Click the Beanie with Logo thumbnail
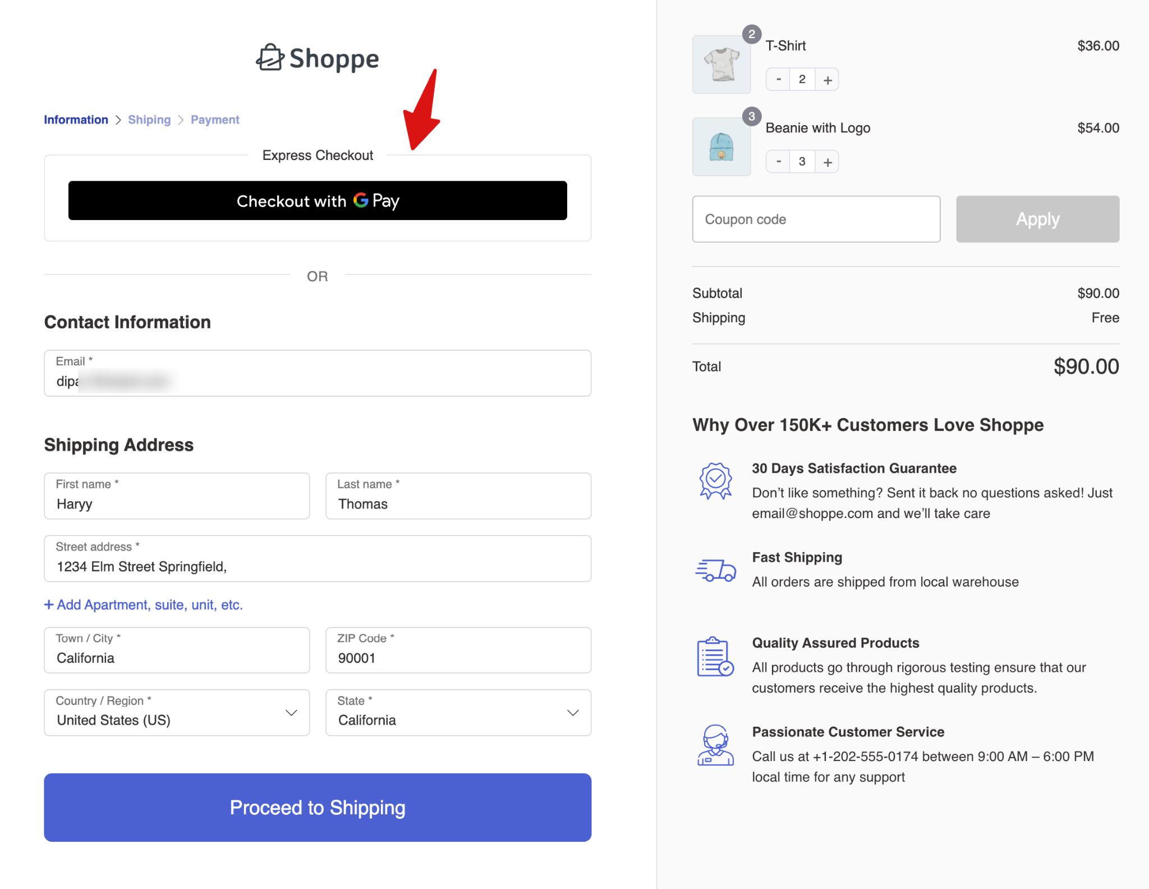 (721, 146)
